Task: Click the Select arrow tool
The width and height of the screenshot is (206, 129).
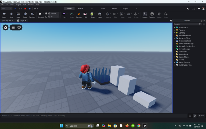Action: point(4,15)
